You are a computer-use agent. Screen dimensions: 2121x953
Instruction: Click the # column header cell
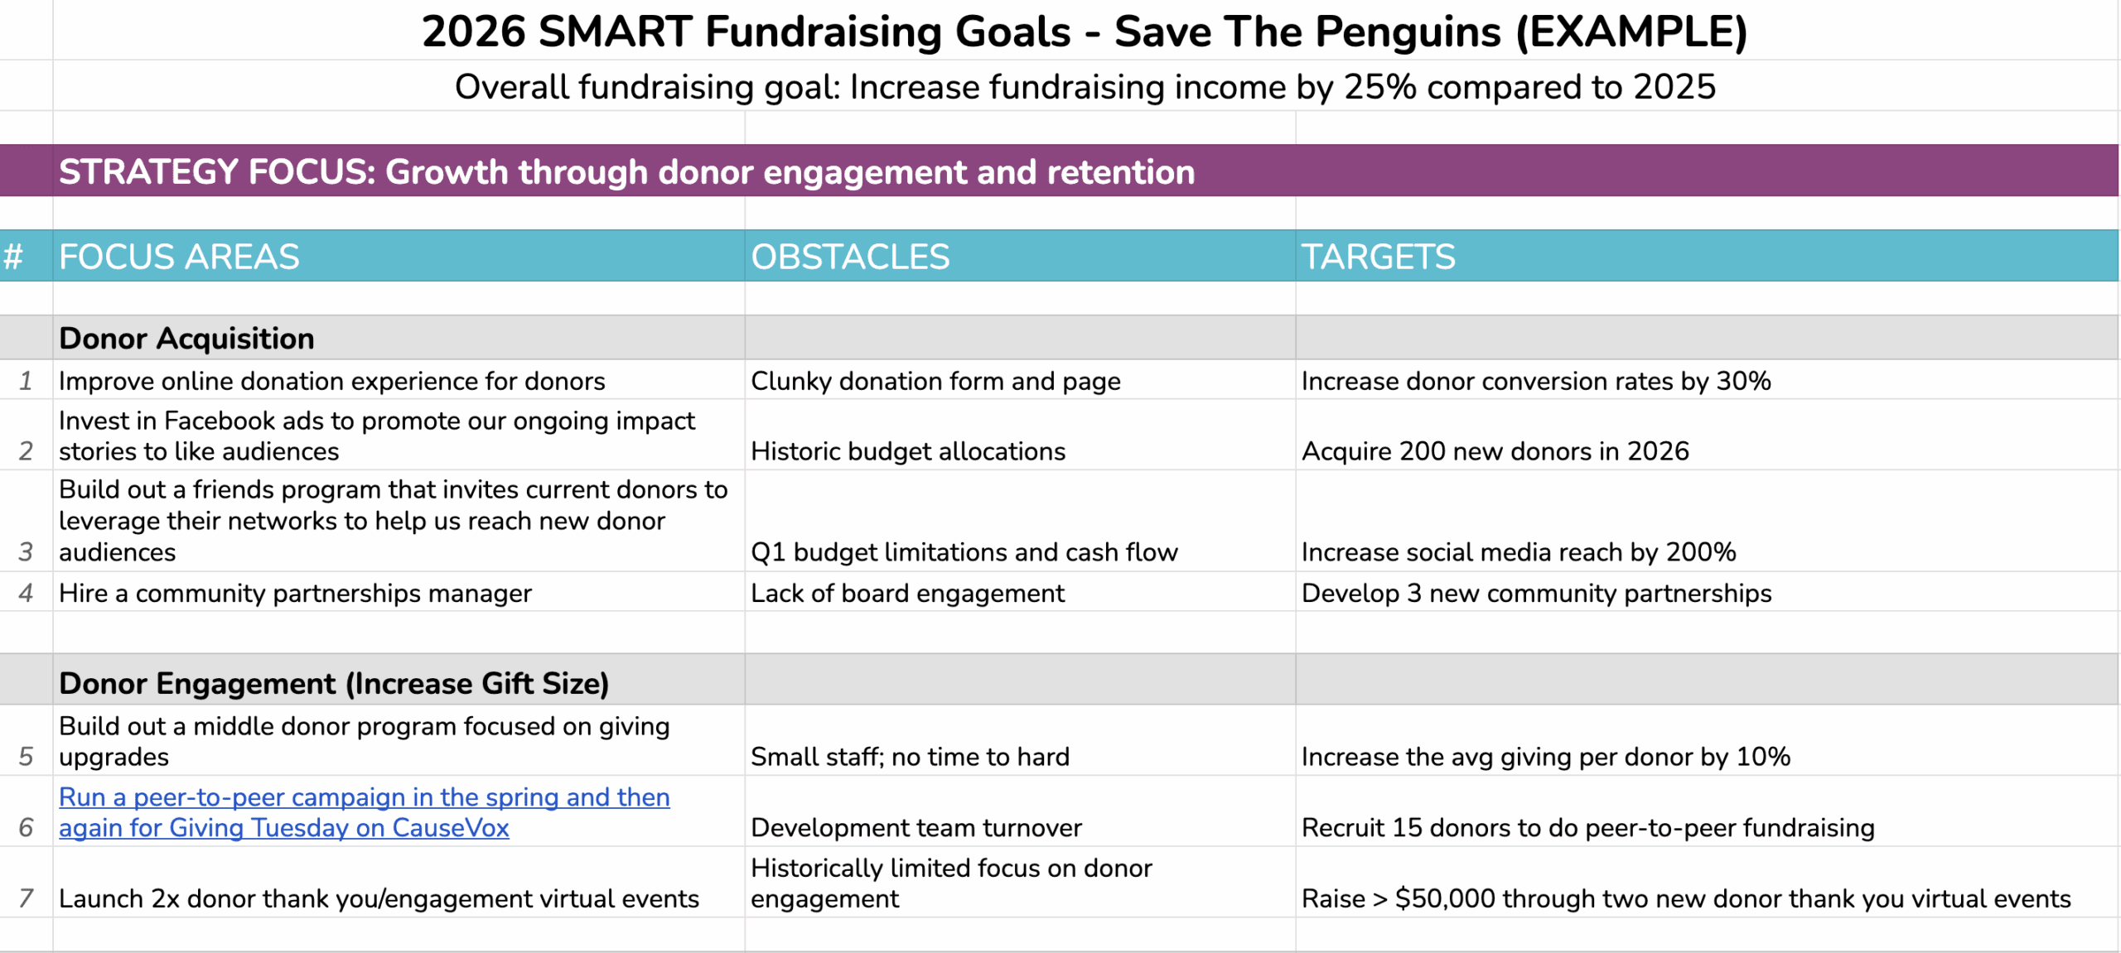click(13, 257)
